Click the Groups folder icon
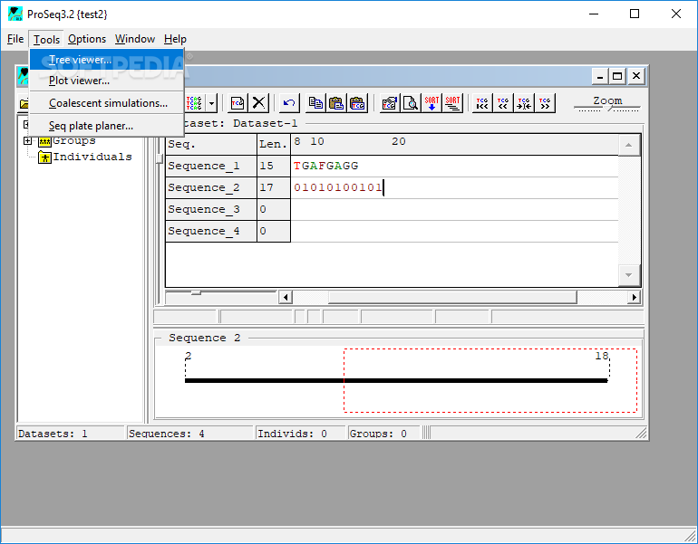This screenshot has width=698, height=544. click(x=45, y=141)
